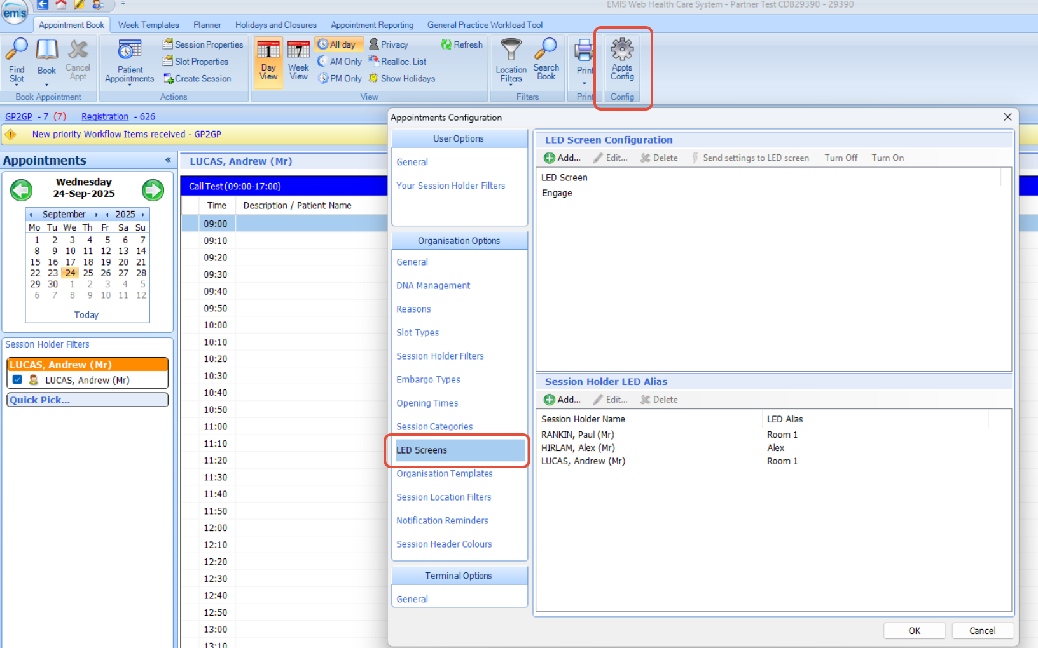Viewport: 1038px width, 648px height.
Task: Add a Session Holder LED Alias
Action: (x=562, y=400)
